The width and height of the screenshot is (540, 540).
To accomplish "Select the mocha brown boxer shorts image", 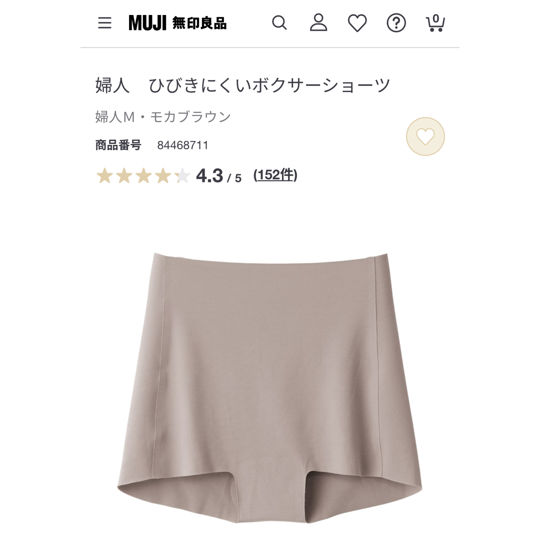I will click(x=270, y=388).
